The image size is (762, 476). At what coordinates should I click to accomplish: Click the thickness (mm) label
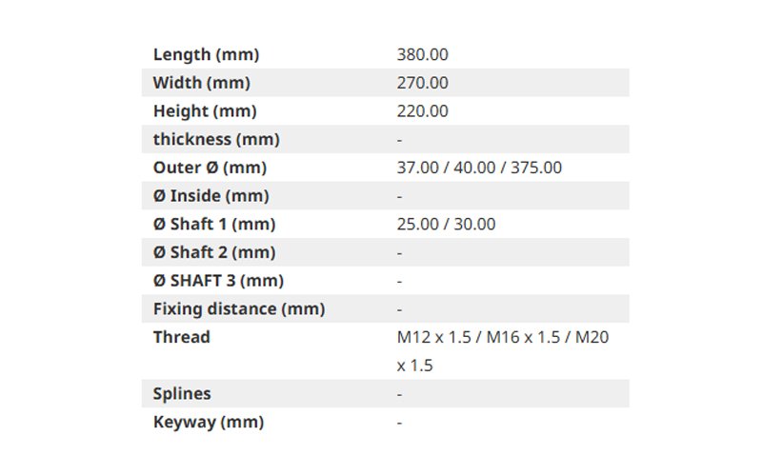(216, 139)
